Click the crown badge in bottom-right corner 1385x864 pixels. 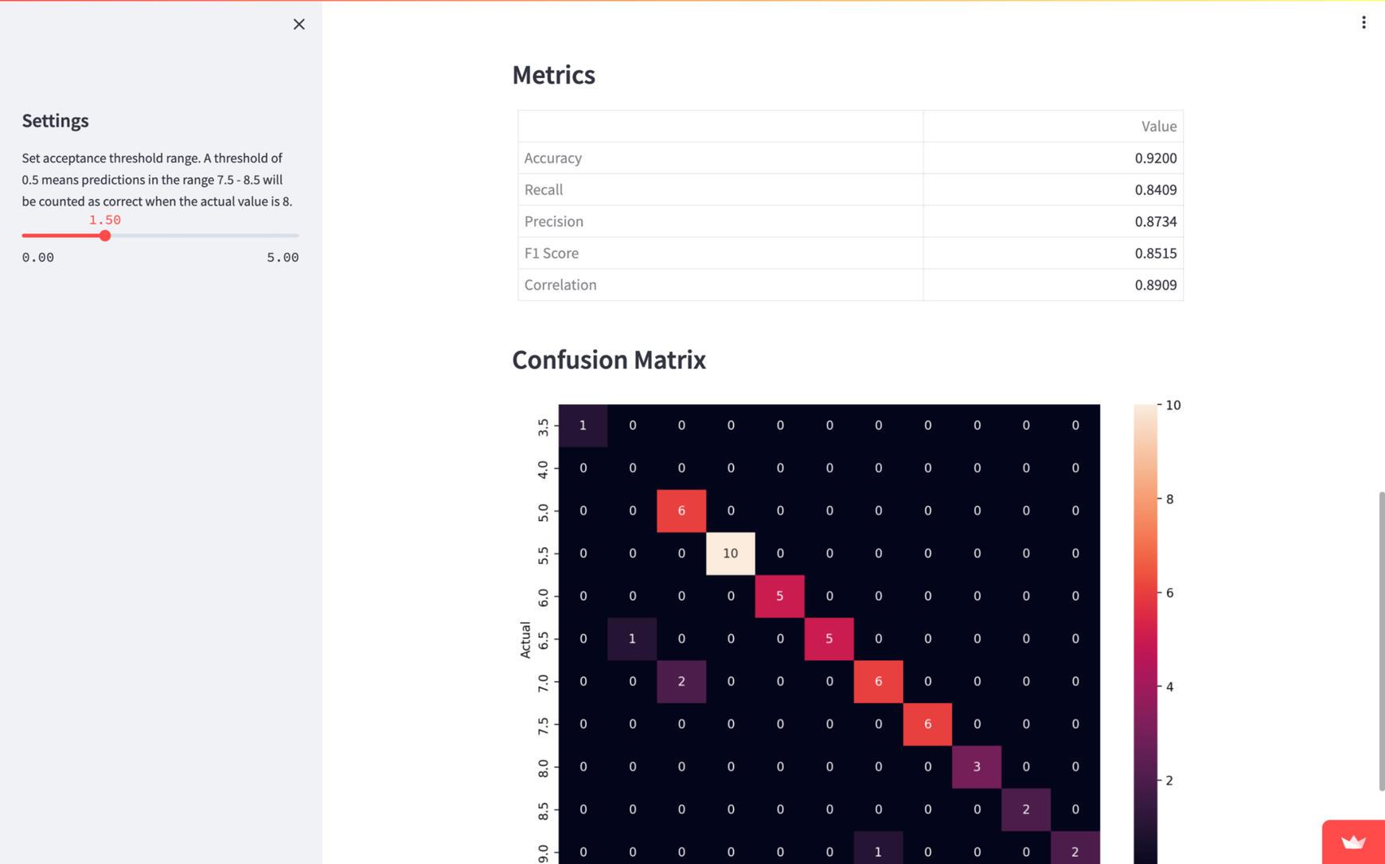coord(1352,841)
